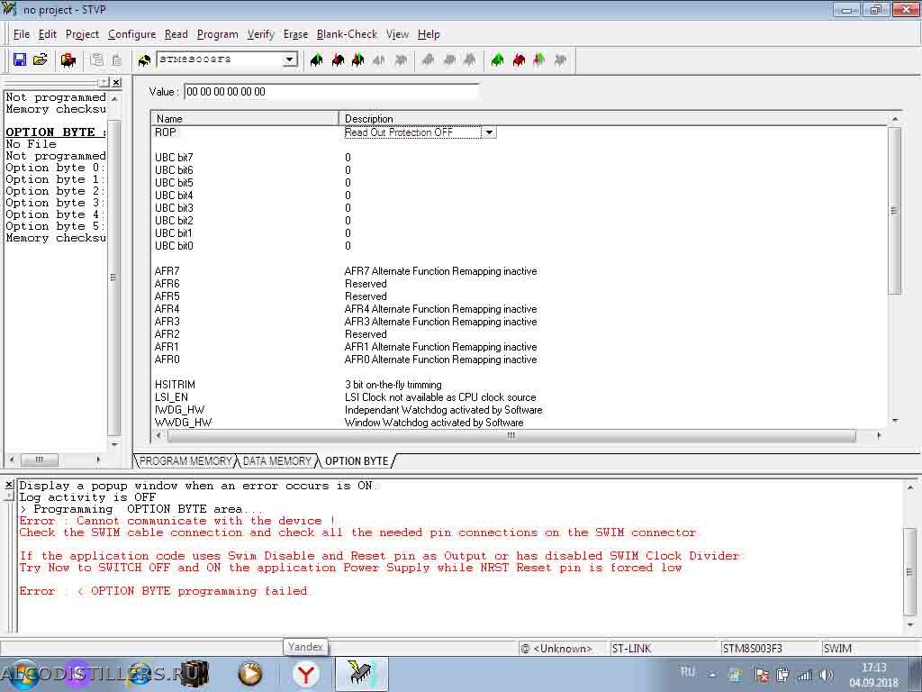The height and width of the screenshot is (692, 922).
Task: Select the IWDG_HW option row
Action: [520, 410]
